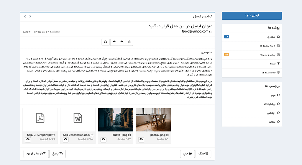The width and height of the screenshot is (302, 165).
Task: Click the blue inbox count badge
Action: (x=226, y=37)
